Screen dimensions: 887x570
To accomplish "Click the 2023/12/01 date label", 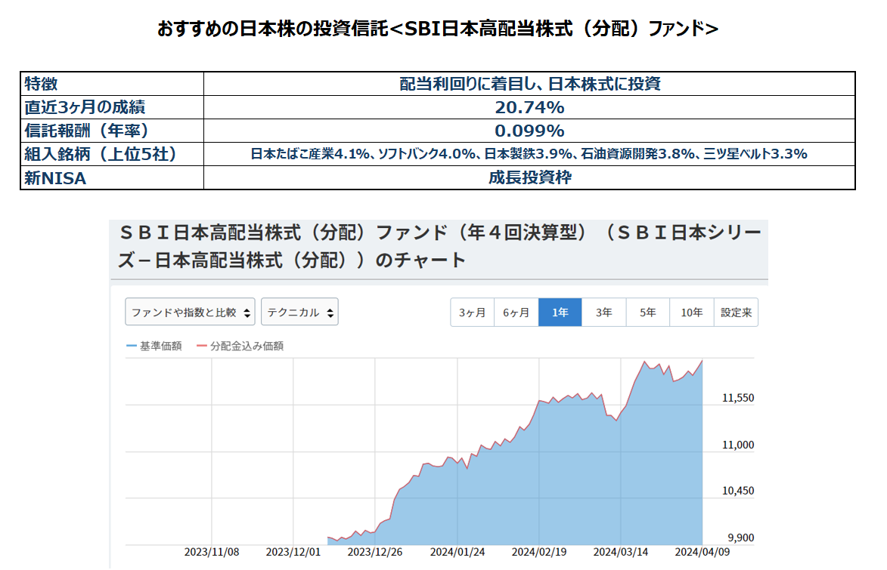I will click(293, 552).
